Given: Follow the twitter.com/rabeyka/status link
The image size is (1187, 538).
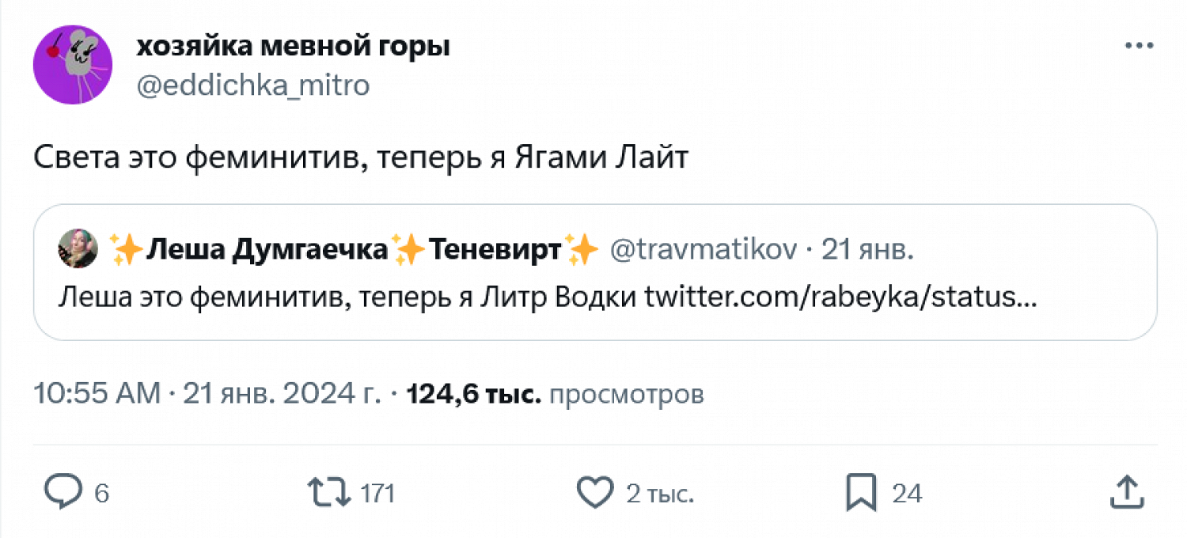Looking at the screenshot, I should (x=840, y=298).
